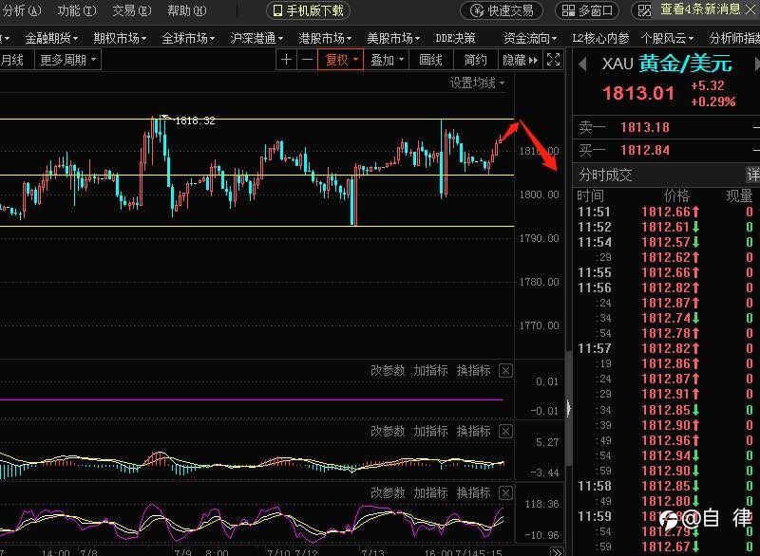Viewport: 760px width, 556px height.
Task: Open the 分析(A) menu
Action: (22, 10)
